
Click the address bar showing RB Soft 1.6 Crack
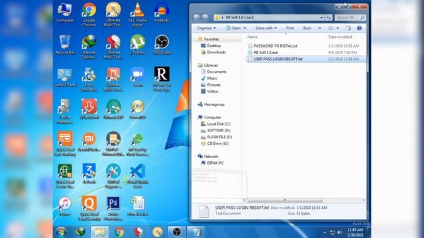click(x=269, y=18)
